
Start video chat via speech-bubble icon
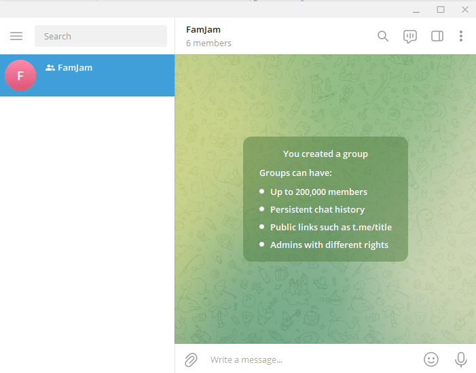pos(410,37)
